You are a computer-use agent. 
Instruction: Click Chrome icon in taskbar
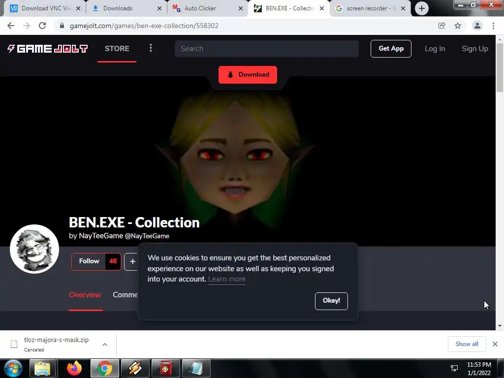pyautogui.click(x=105, y=368)
